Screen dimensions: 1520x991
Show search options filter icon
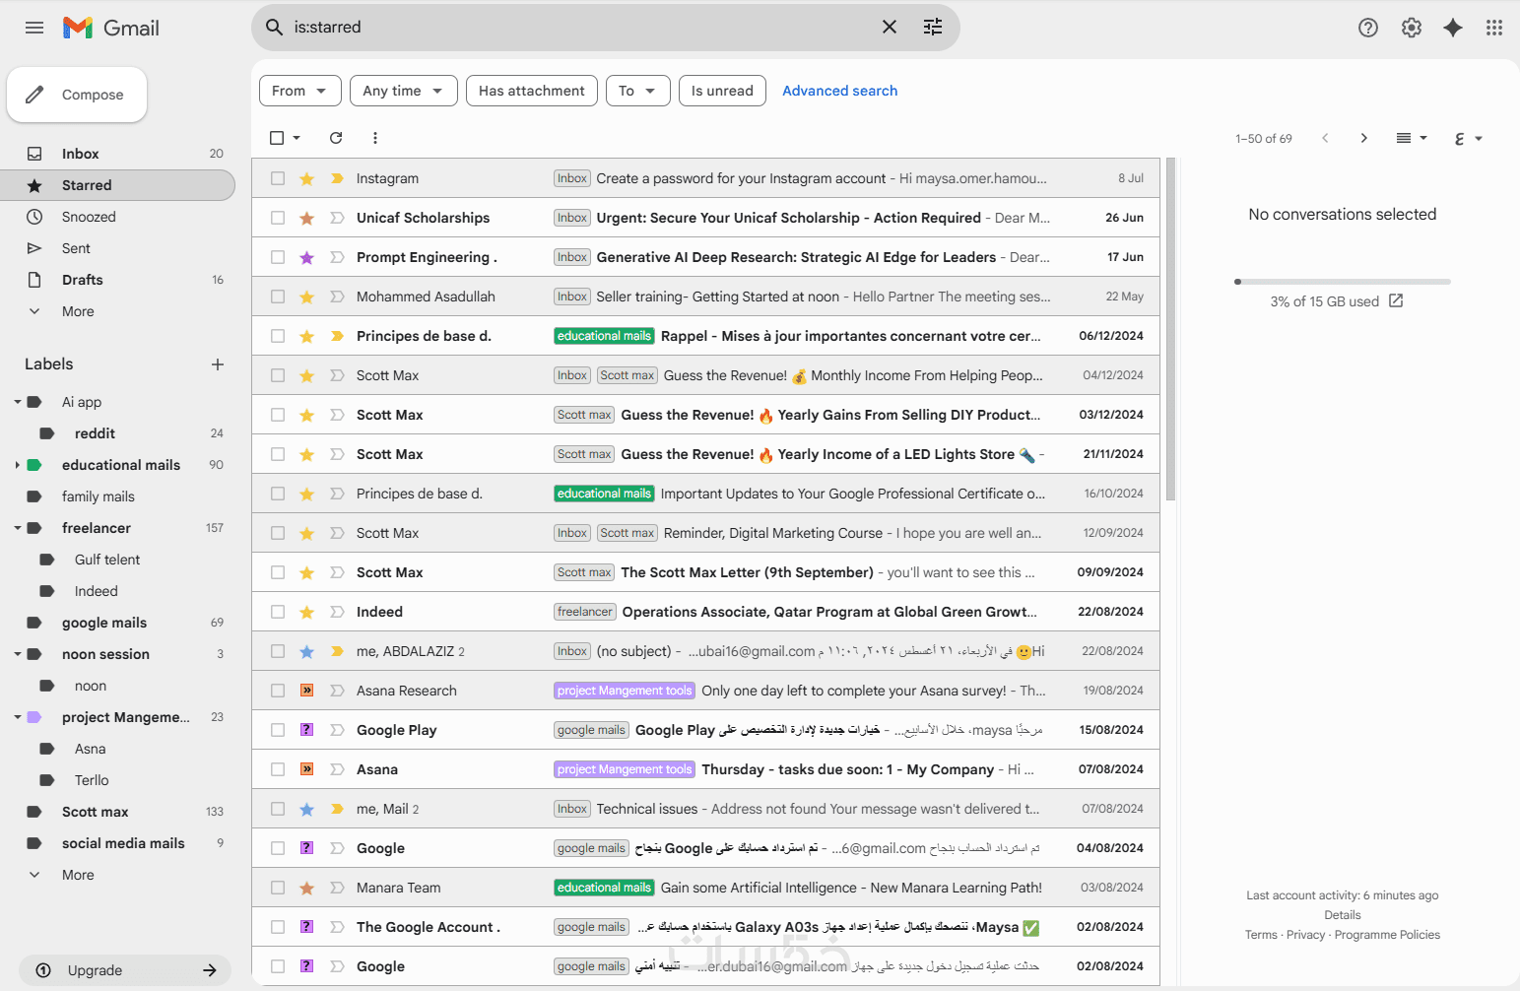(933, 27)
